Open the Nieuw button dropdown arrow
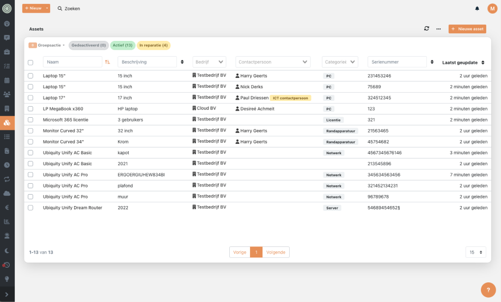The width and height of the screenshot is (501, 302). (x=47, y=8)
